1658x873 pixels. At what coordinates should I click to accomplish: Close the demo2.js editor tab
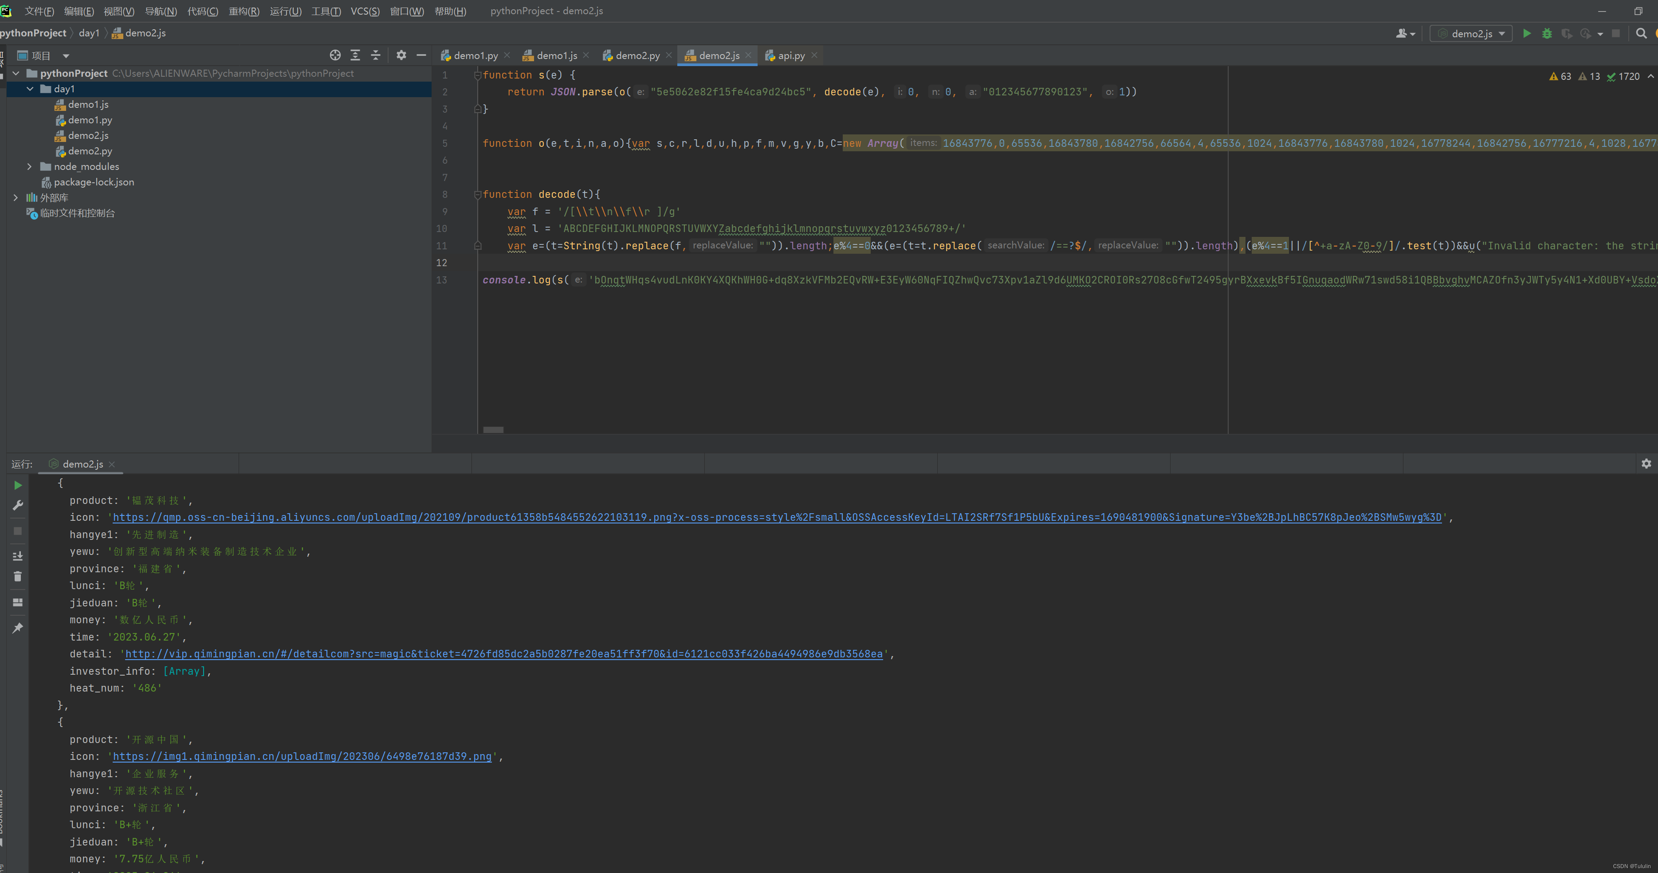[x=748, y=55]
